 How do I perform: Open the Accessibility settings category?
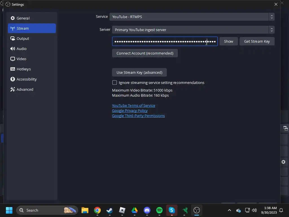(32, 79)
